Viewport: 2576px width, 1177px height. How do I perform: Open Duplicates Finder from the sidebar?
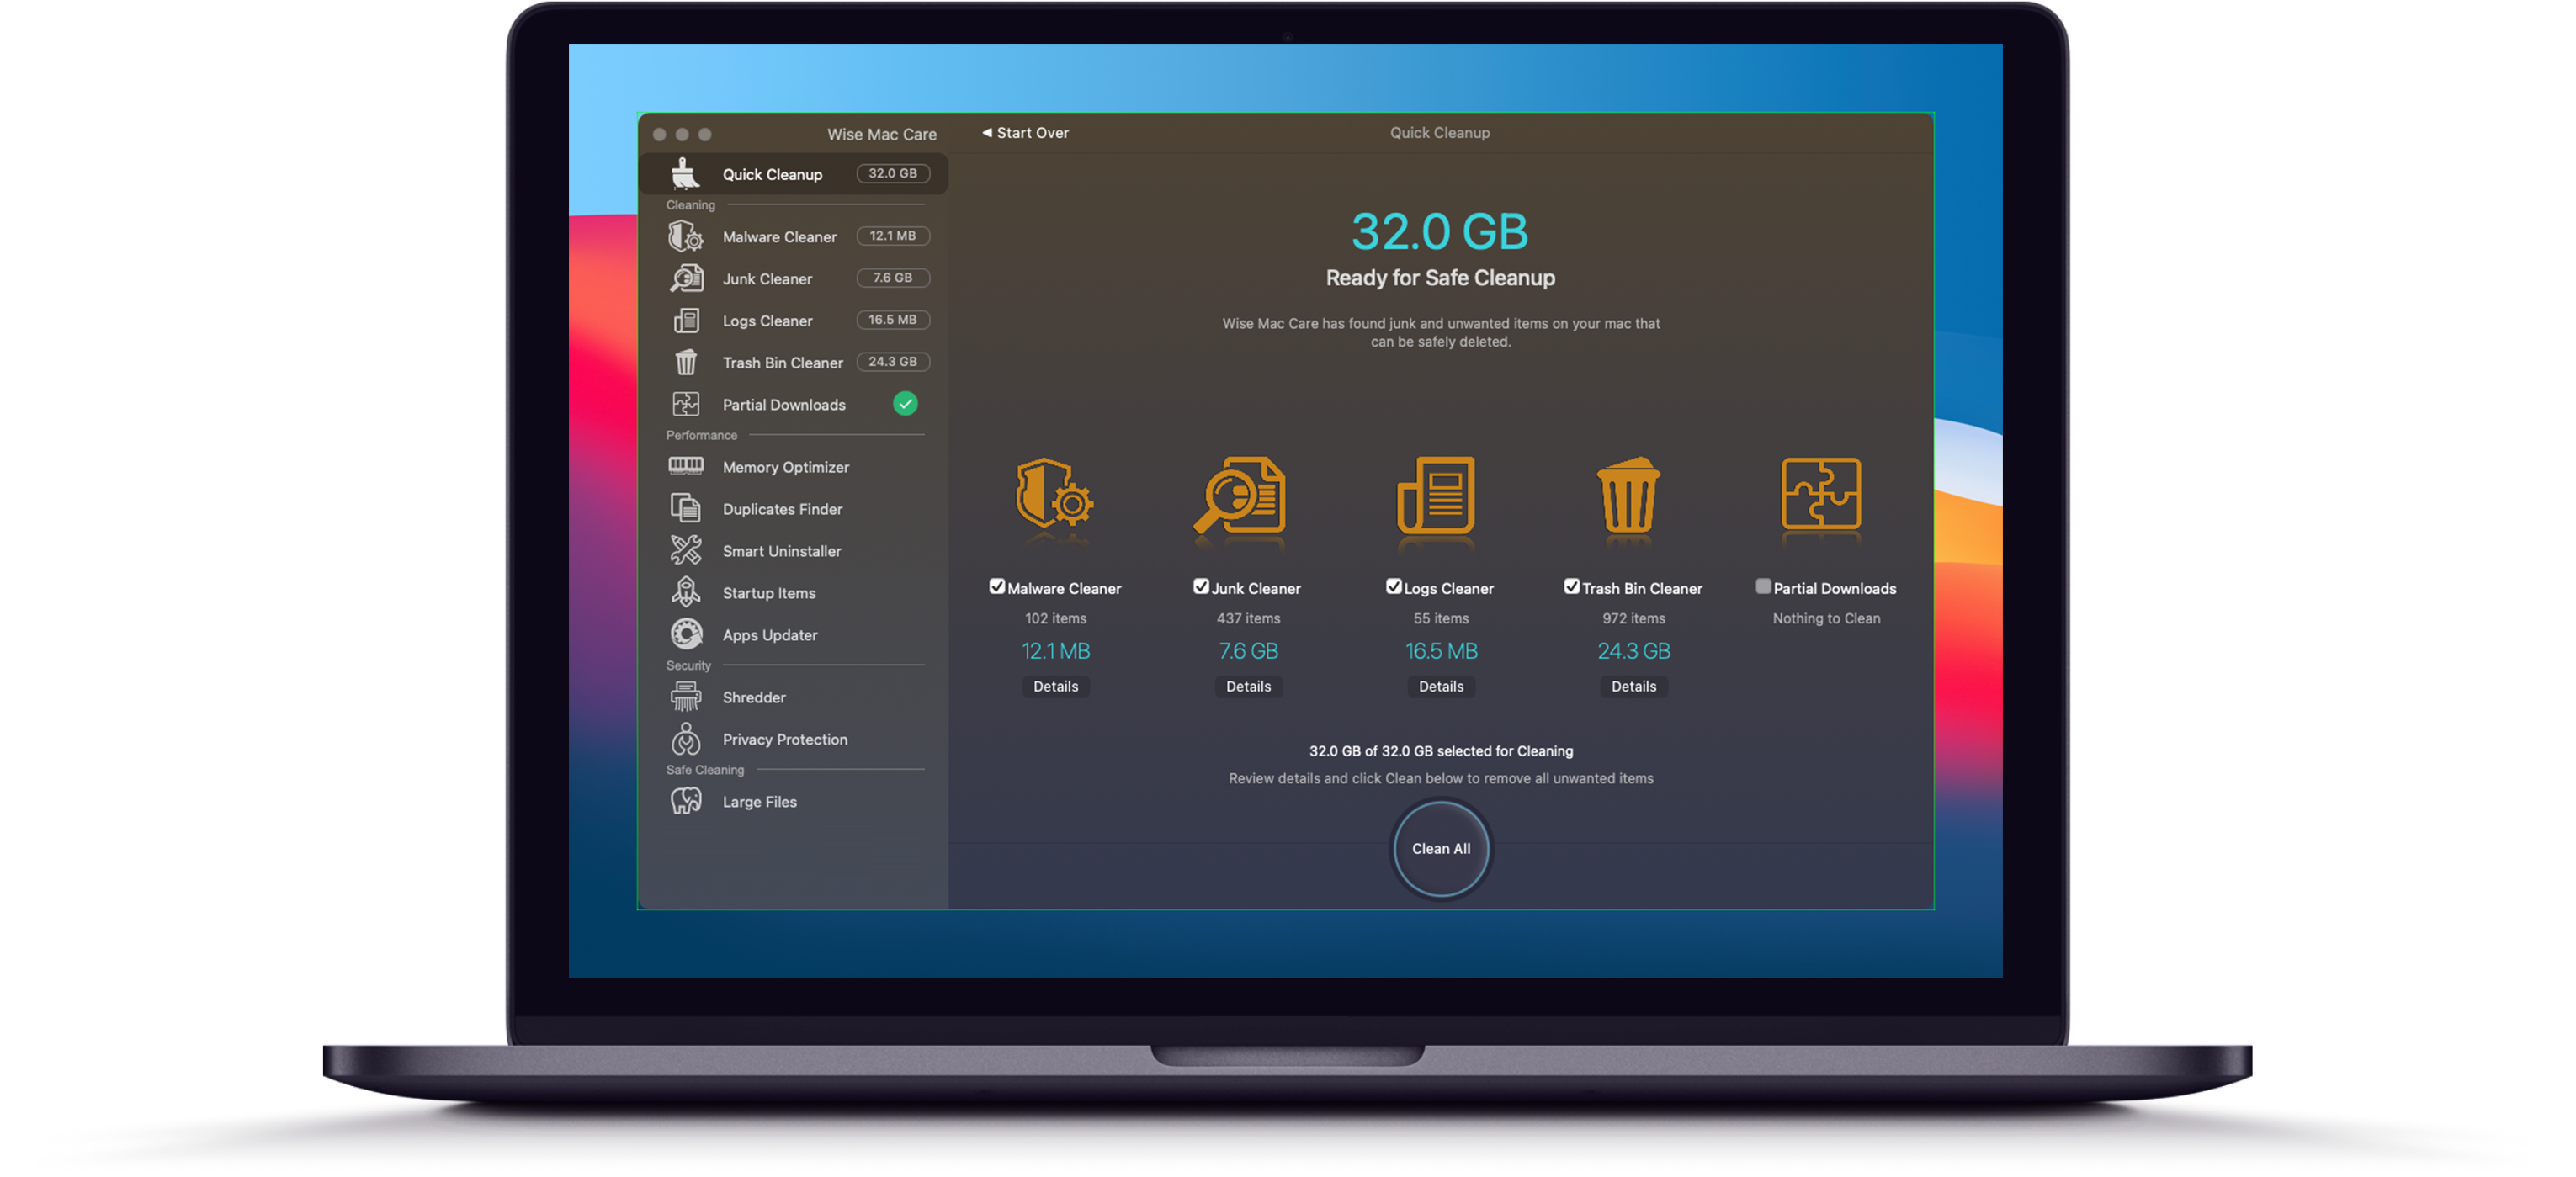pyautogui.click(x=793, y=509)
